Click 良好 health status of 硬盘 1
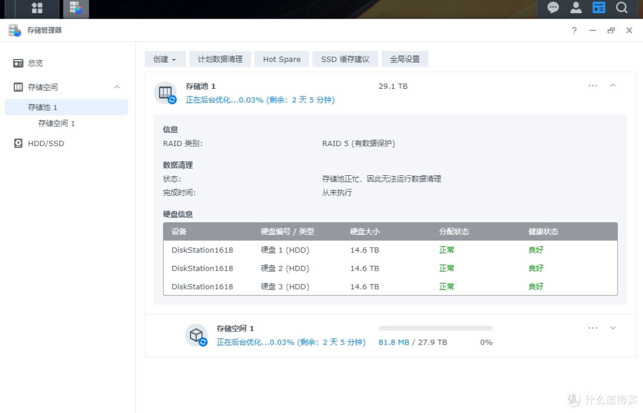Image resolution: width=643 pixels, height=413 pixels. pyautogui.click(x=536, y=250)
